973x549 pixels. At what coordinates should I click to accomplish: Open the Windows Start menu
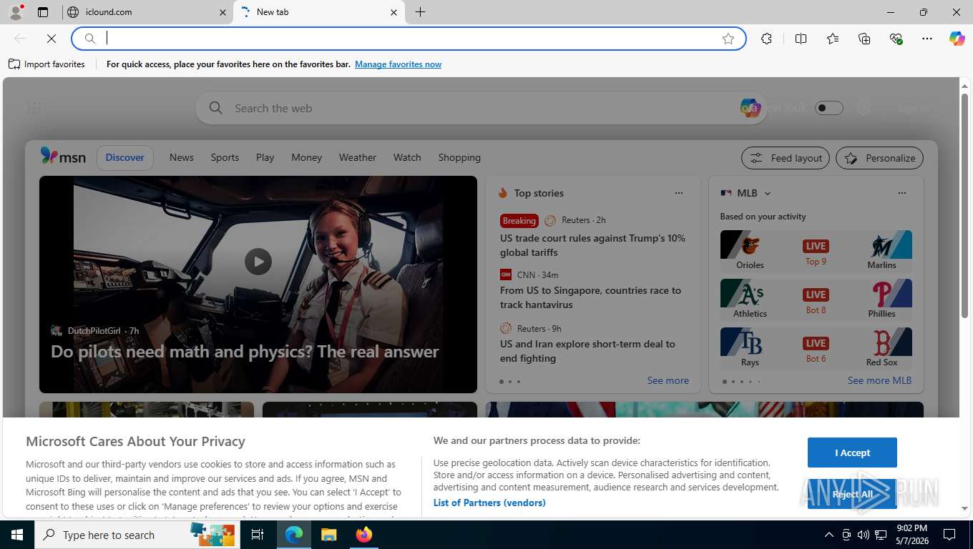16,535
